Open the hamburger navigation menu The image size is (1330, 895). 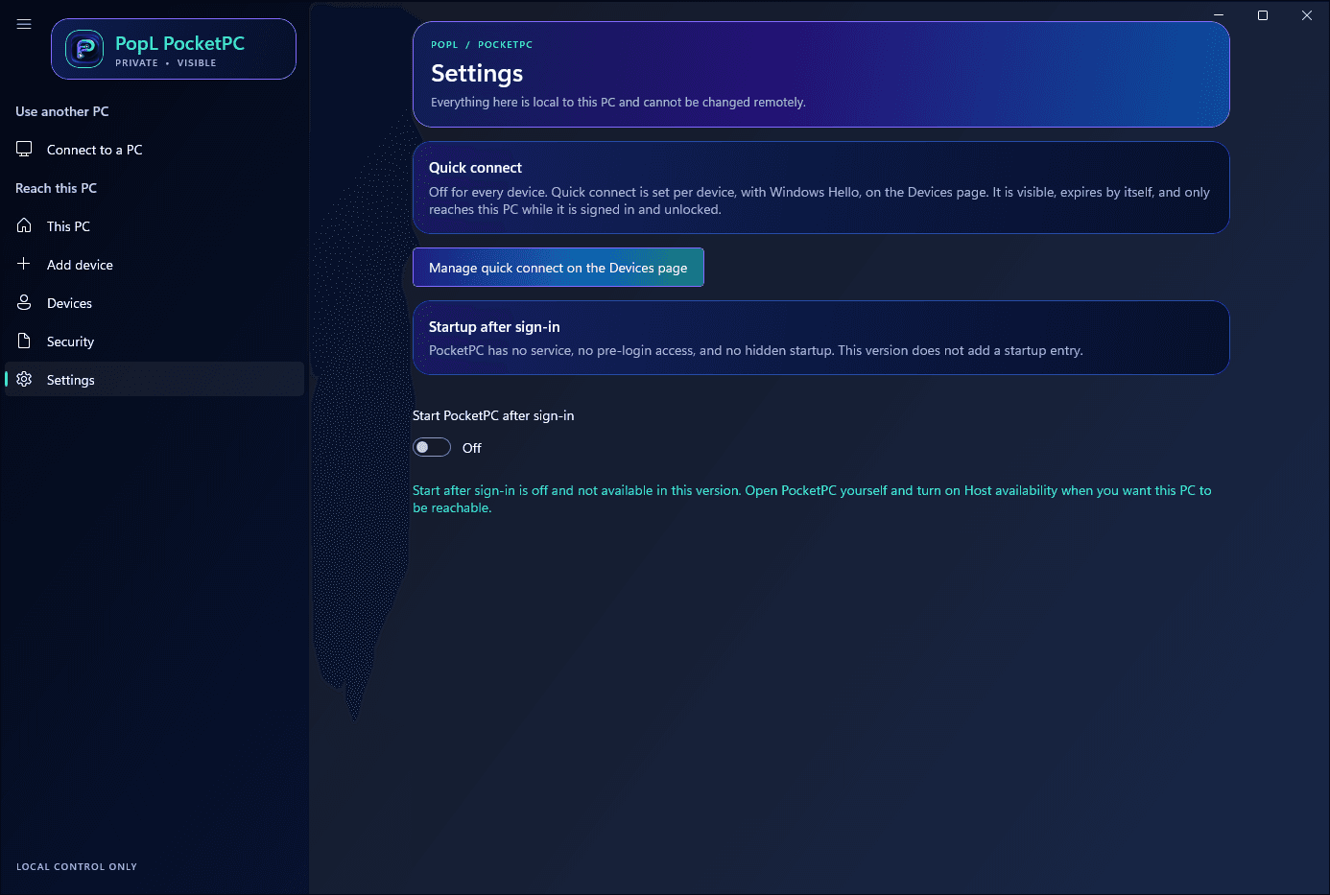24,24
